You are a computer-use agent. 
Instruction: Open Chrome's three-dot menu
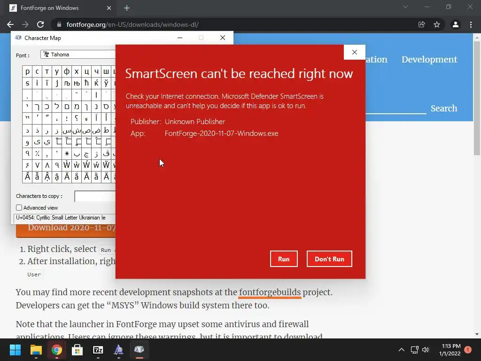pyautogui.click(x=471, y=24)
